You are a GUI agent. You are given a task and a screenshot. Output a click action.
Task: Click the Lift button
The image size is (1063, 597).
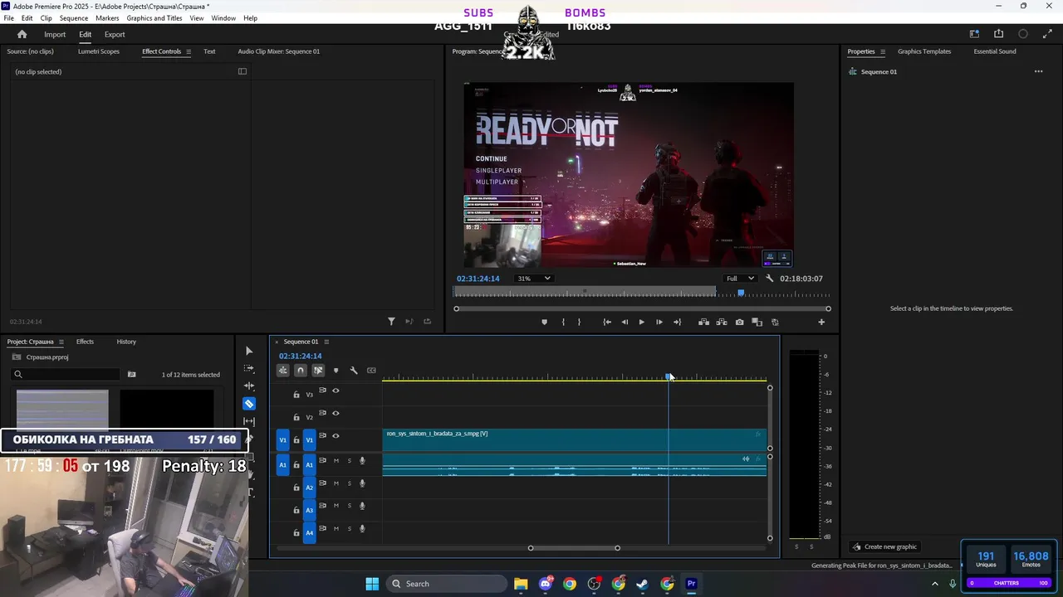[x=703, y=322]
